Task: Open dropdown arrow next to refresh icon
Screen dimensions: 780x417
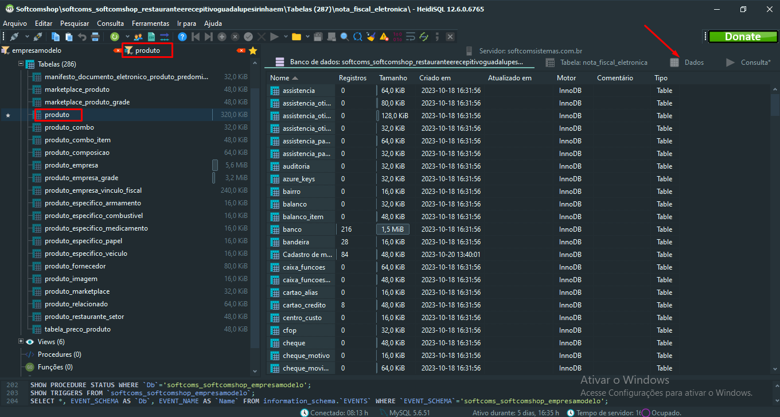Action: (x=127, y=37)
